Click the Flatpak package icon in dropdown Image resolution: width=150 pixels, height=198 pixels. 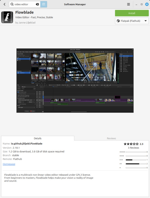(x=118, y=21)
